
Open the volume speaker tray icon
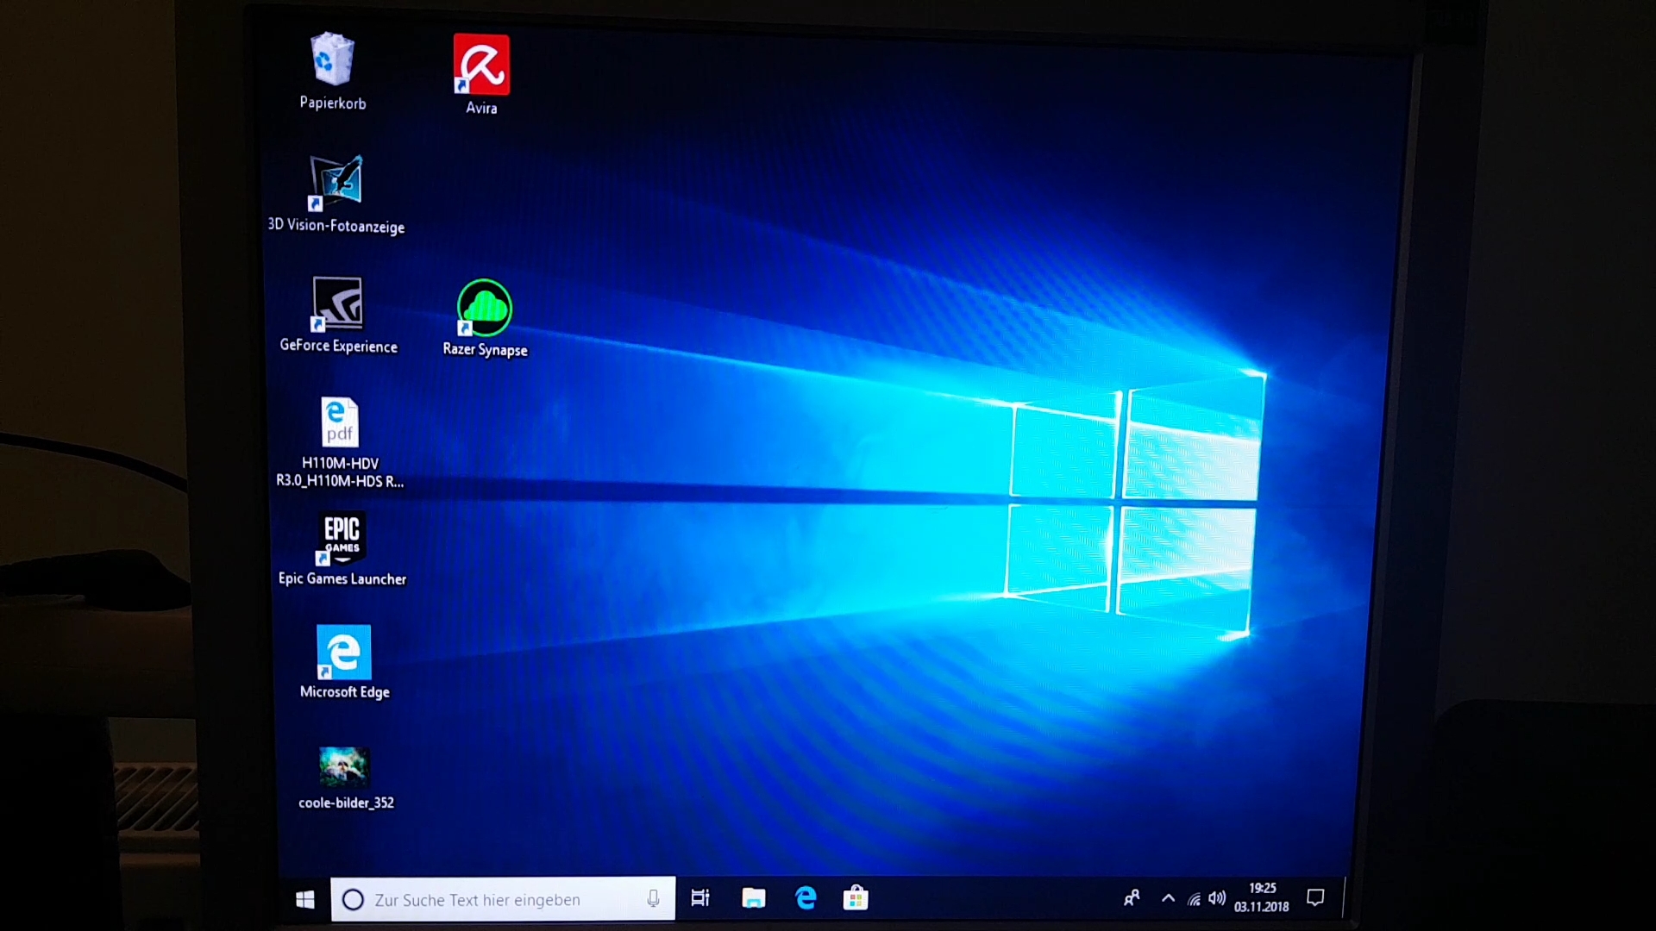[1216, 898]
